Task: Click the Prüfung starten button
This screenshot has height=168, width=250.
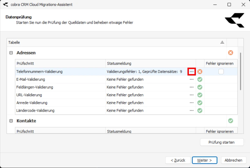Action: [222, 142]
